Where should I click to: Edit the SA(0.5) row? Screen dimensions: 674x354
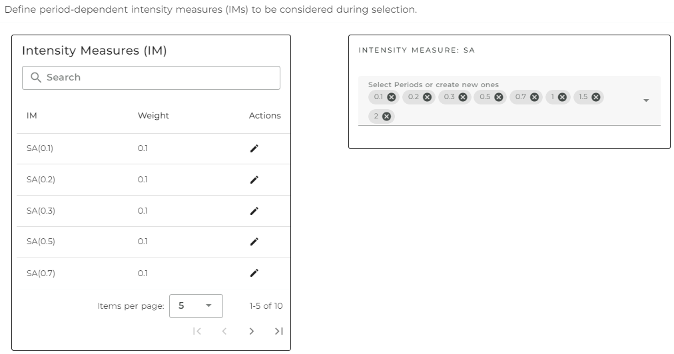(254, 242)
